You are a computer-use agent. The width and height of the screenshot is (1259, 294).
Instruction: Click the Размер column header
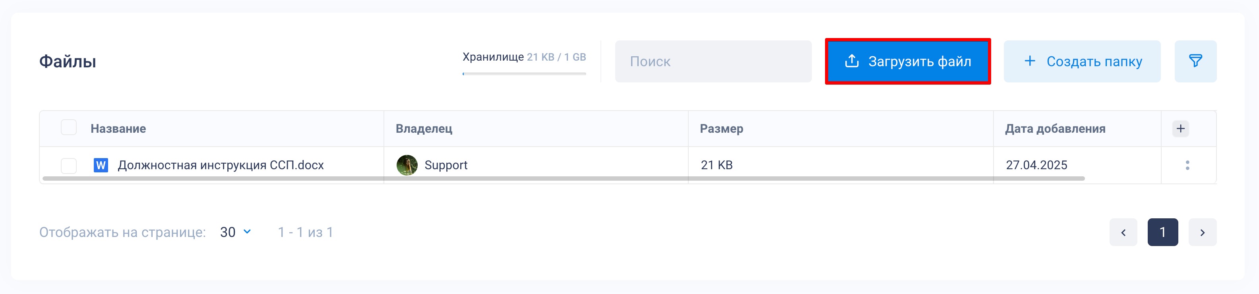point(721,129)
